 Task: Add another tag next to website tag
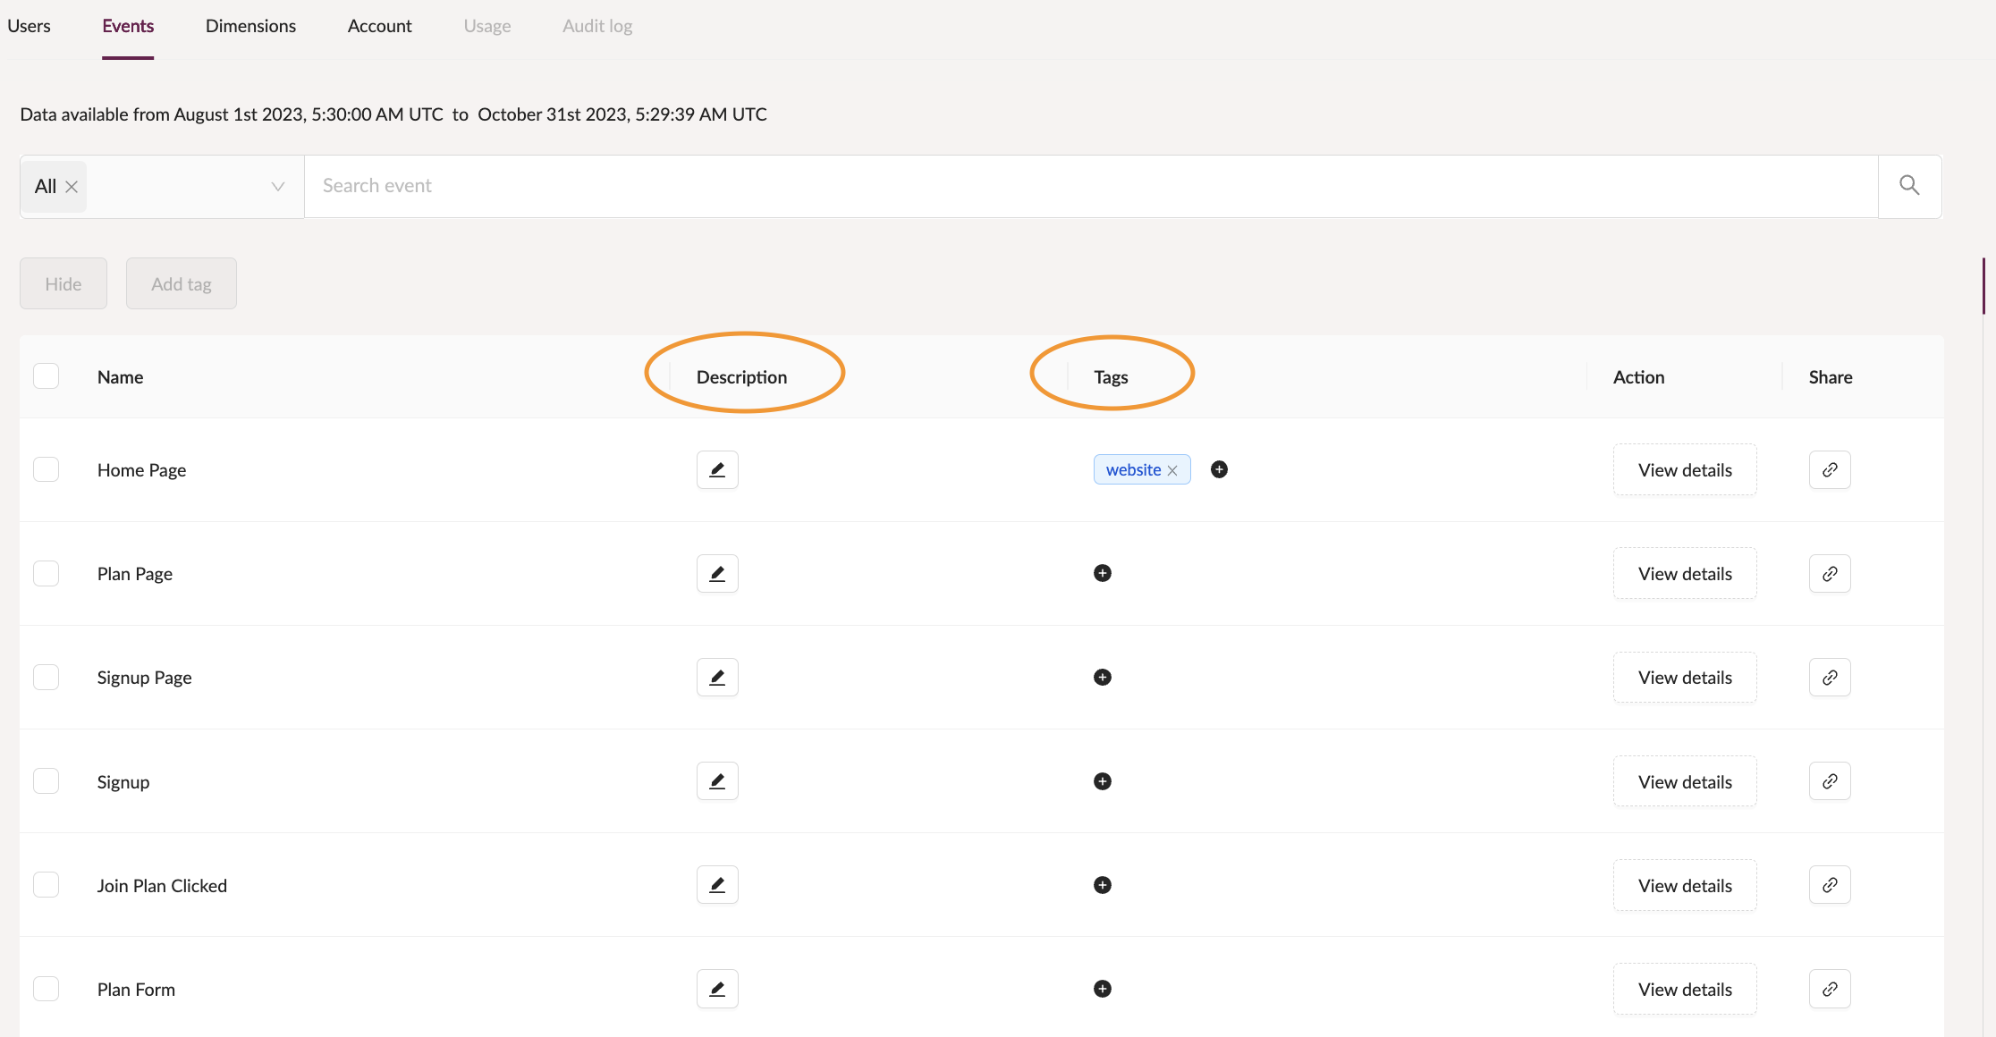(x=1219, y=469)
